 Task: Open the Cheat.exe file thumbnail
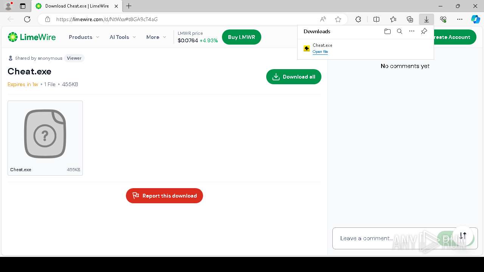pos(45,134)
